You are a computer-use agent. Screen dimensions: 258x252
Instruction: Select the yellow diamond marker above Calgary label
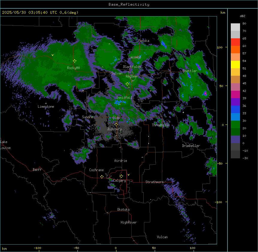(121, 176)
